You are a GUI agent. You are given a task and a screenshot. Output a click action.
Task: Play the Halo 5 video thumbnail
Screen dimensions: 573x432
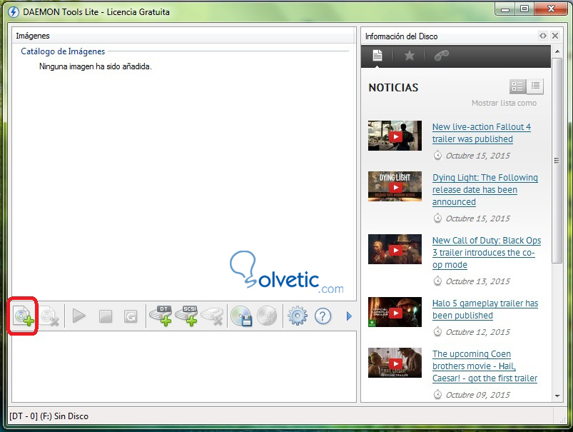click(395, 313)
